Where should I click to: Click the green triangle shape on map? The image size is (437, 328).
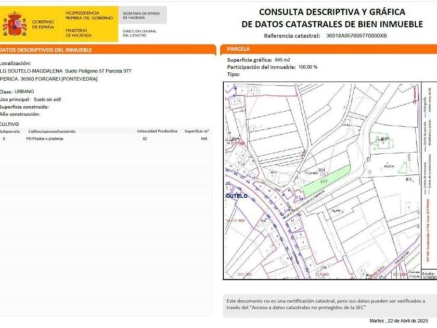pos(402,168)
